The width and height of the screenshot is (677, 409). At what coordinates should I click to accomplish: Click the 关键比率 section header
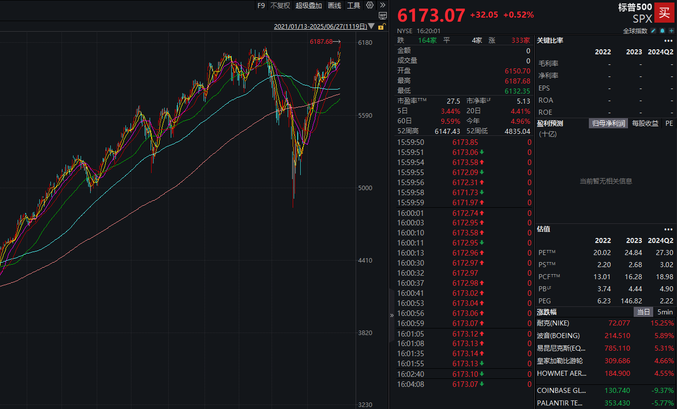[x=550, y=41]
